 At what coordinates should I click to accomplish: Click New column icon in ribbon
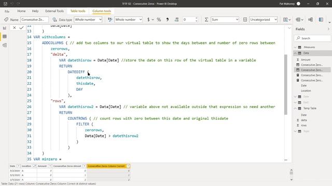[321, 20]
